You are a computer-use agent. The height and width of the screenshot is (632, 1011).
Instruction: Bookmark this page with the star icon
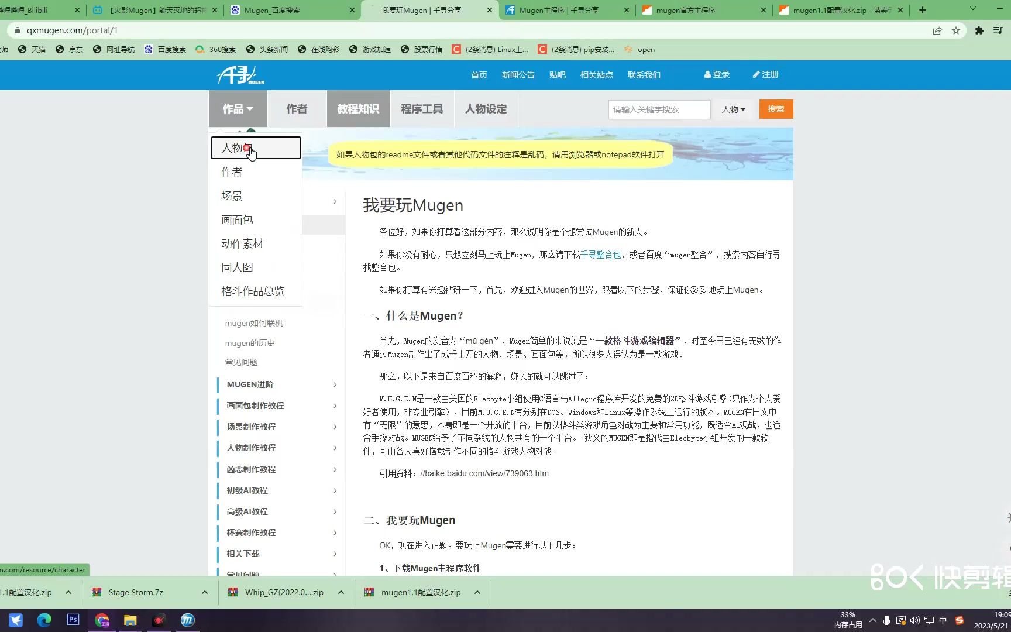(956, 30)
